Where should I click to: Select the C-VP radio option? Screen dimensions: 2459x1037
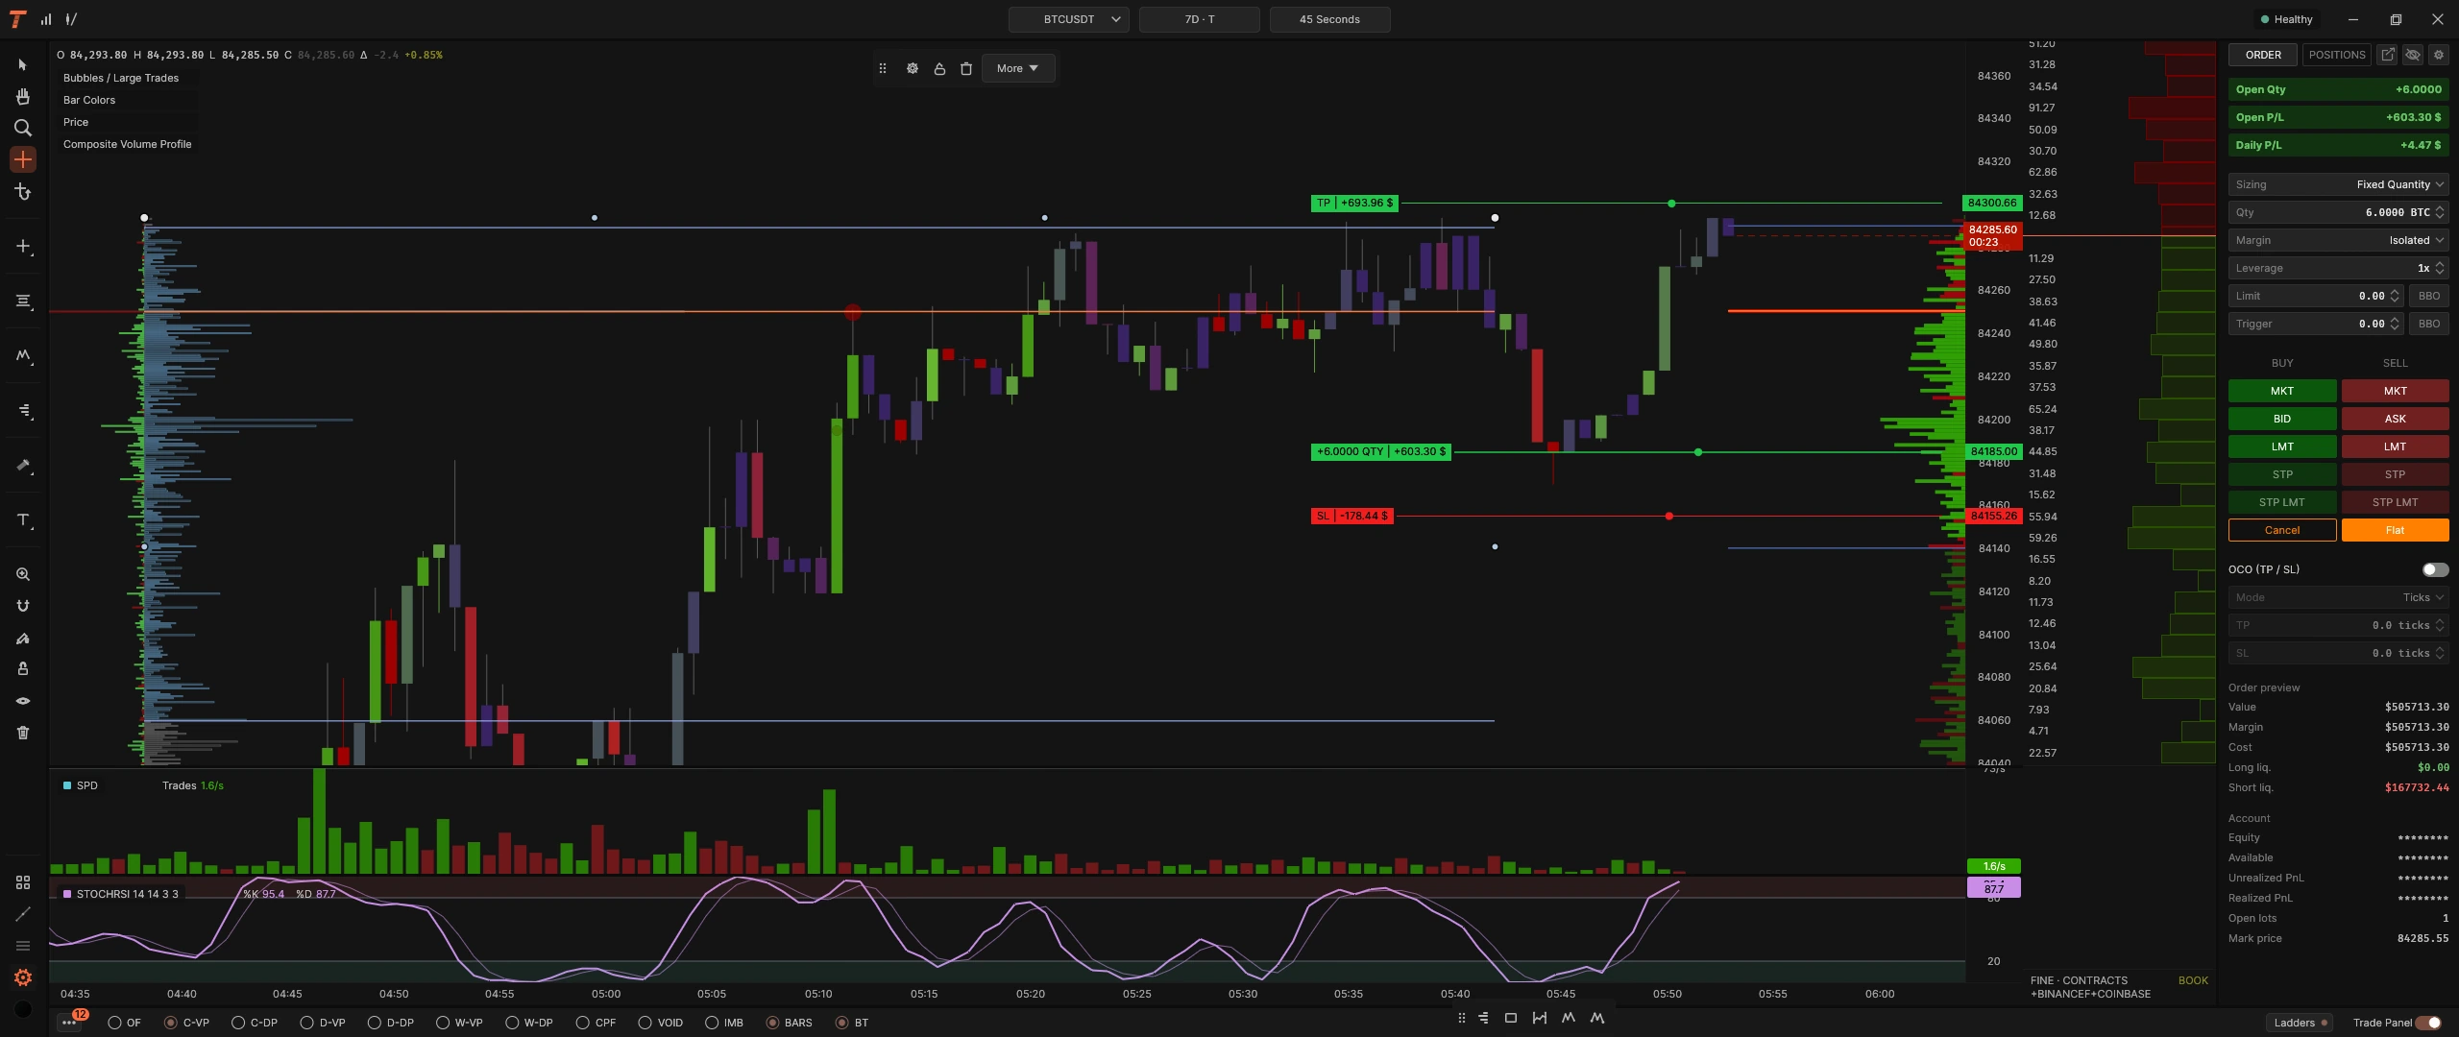coord(171,1023)
